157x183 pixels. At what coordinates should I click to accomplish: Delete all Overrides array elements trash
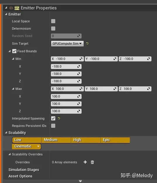(92, 162)
